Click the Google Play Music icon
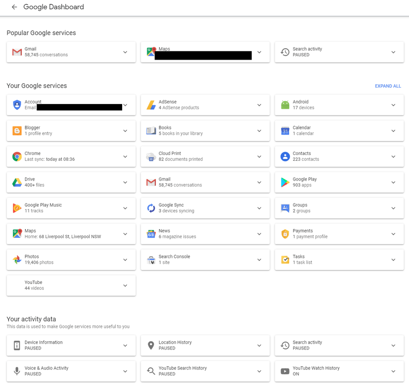The width and height of the screenshot is (409, 386). (x=17, y=208)
